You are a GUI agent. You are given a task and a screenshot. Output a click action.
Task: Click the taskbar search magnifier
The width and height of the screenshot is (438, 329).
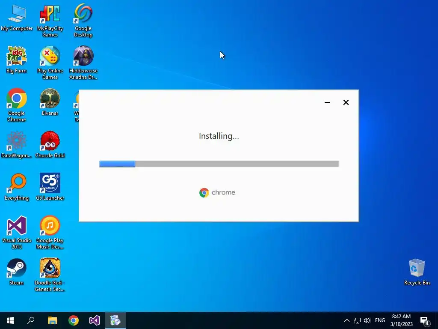pyautogui.click(x=31, y=320)
